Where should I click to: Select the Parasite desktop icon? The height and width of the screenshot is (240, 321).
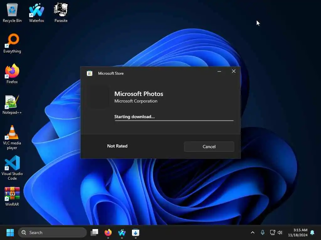pyautogui.click(x=61, y=12)
